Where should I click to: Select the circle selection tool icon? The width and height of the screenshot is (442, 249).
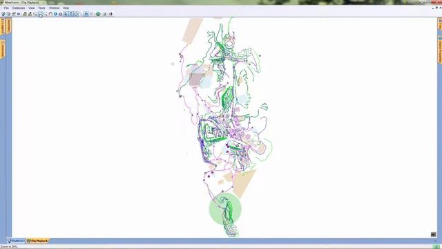point(76,14)
